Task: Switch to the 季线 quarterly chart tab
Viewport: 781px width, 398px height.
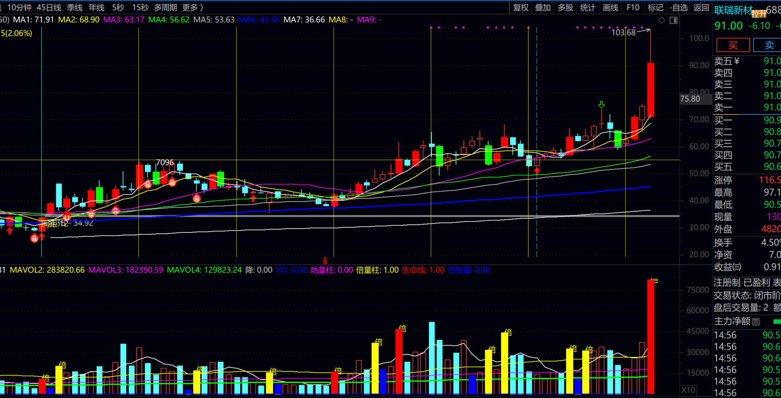Action: (x=74, y=7)
